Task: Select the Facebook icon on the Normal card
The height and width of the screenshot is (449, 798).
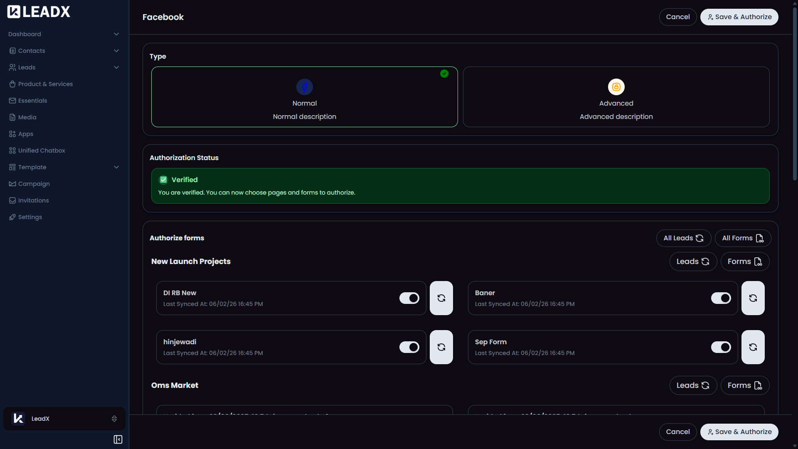Action: coord(304,87)
